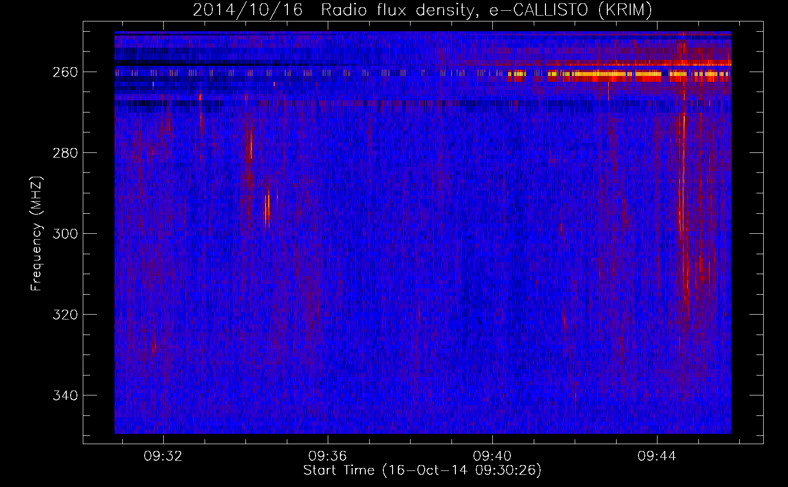Viewport: 788px width, 487px height.
Task: Select the 'Frequency (MHZ)' y-axis label
Action: pos(37,233)
